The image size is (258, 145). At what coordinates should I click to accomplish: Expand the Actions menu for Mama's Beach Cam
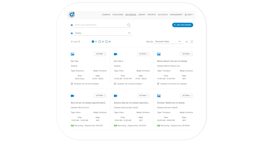187,54
